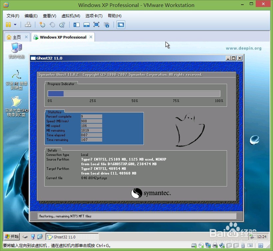This screenshot has height=251, width=273.
Task: Click the MB copied value 106
Action: coord(92,126)
